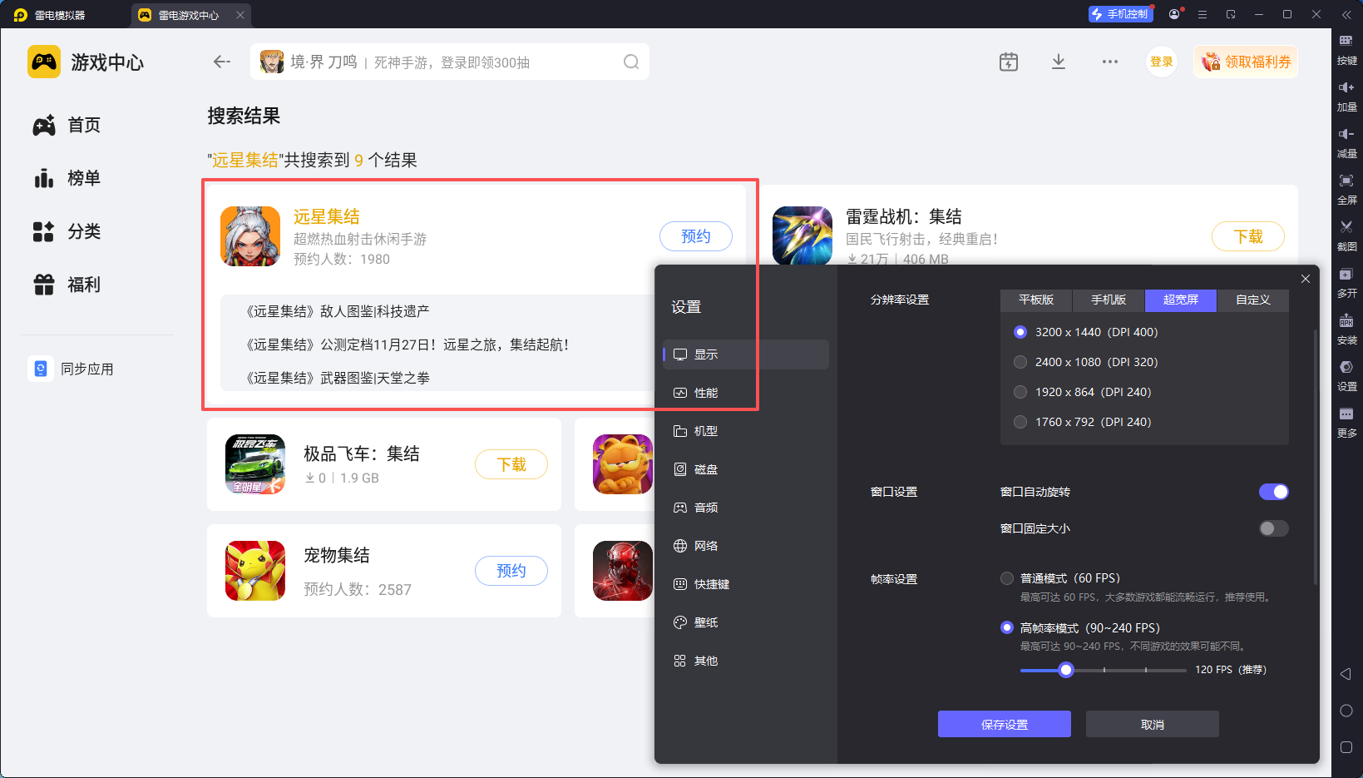Click the 登录 login button

[1162, 62]
